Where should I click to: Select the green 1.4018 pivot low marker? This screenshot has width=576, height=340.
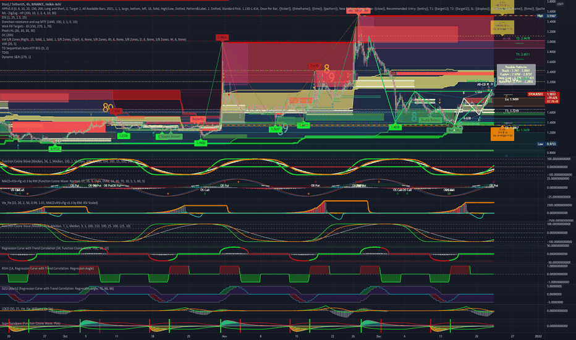[396, 127]
